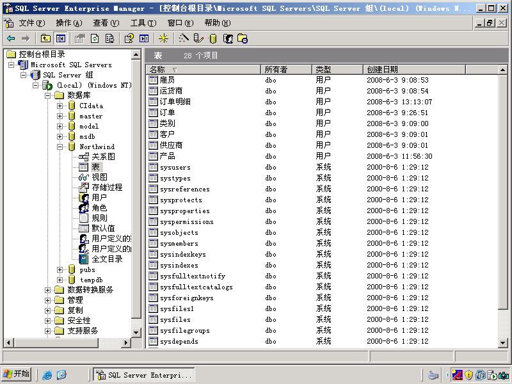Sort by the 所有者 column header

[286, 69]
